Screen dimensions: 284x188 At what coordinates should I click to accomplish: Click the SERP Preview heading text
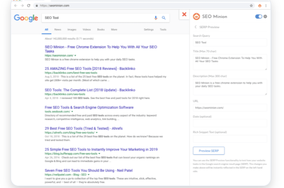209,27
